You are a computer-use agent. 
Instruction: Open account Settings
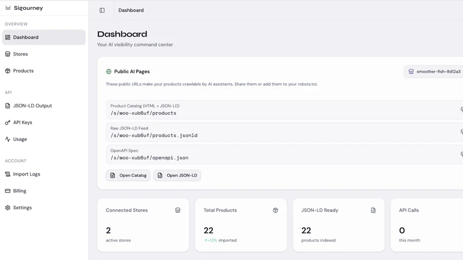click(44, 207)
